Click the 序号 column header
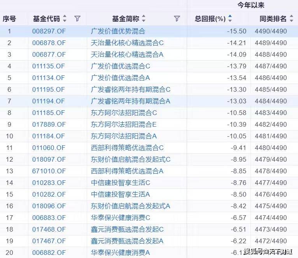 pyautogui.click(x=9, y=19)
